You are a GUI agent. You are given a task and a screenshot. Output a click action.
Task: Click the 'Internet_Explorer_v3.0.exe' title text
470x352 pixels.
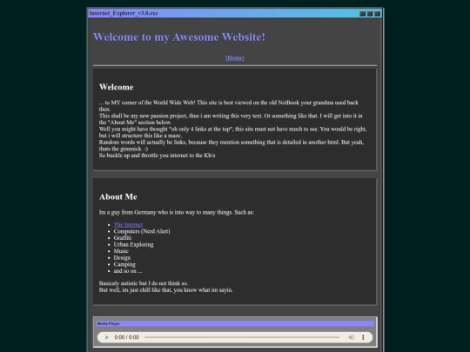point(124,13)
